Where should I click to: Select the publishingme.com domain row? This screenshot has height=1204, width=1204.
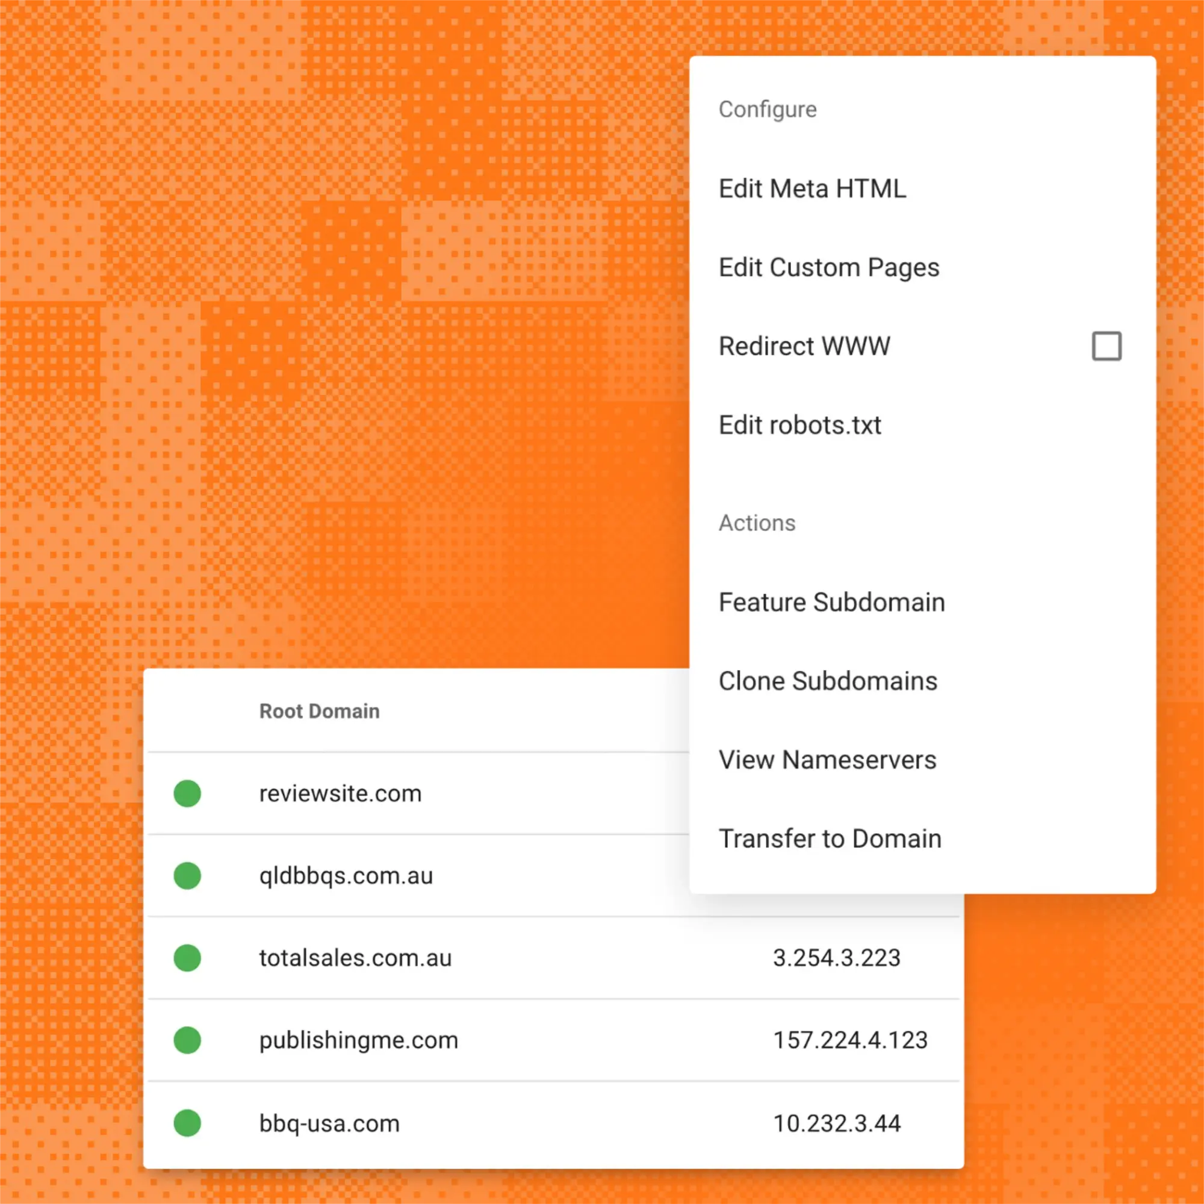553,1040
